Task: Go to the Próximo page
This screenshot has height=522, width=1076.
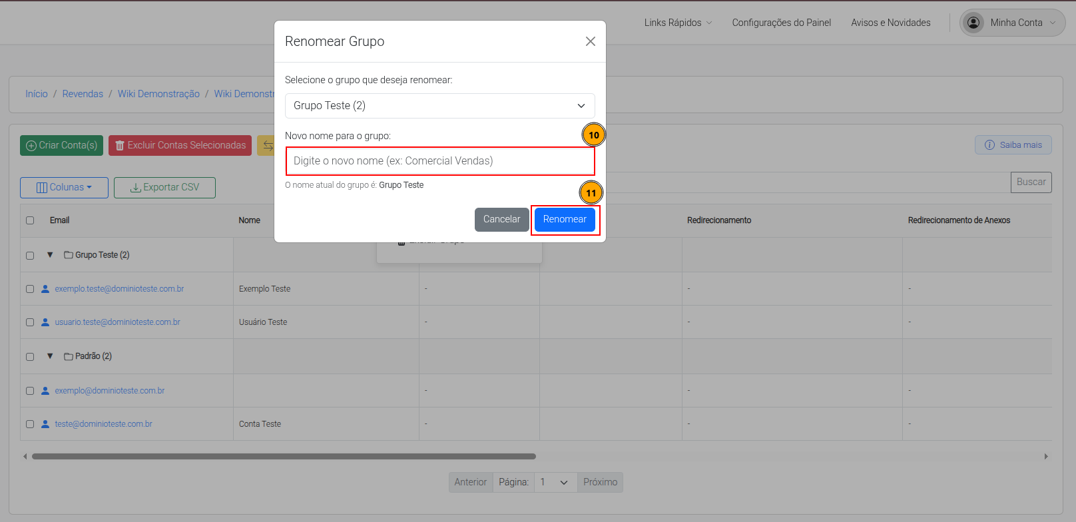Action: click(600, 482)
